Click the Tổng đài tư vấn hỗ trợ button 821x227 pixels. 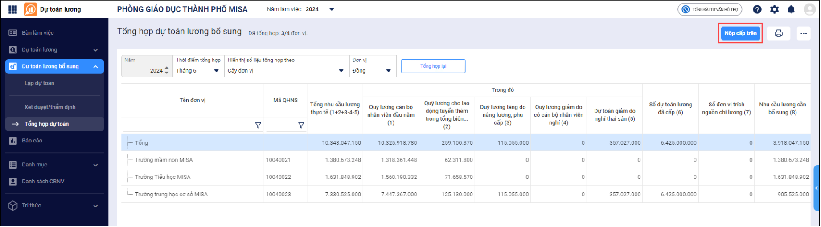coord(710,9)
